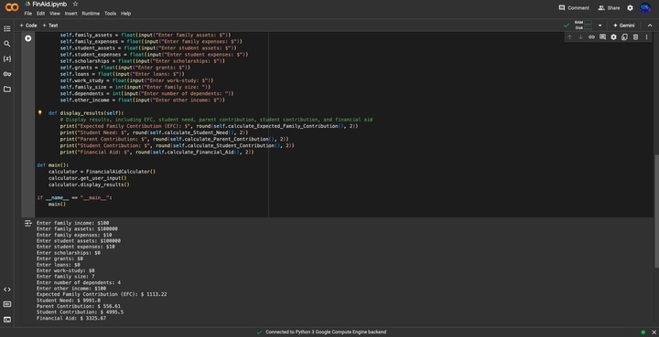
Task: Add a comment to the cell
Action: tap(602, 37)
